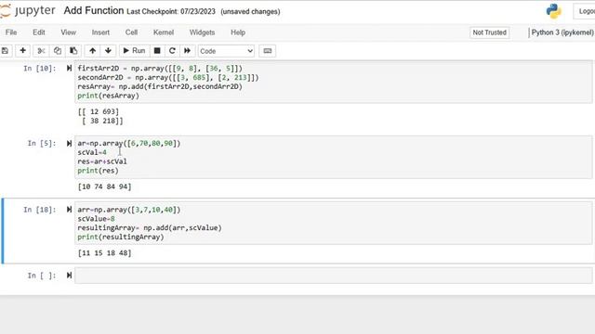Viewport: 595px width, 334px height.
Task: Open the File menu
Action: point(11,32)
